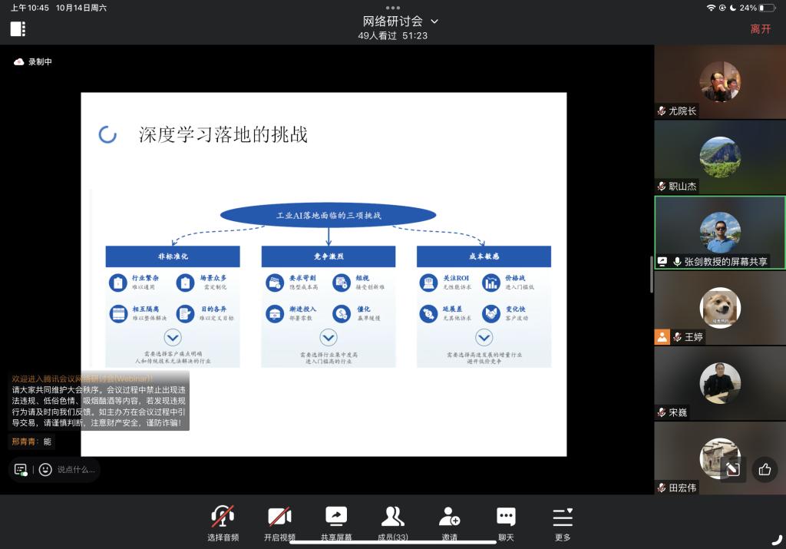Click the down chevron under 成本敏感 column
This screenshot has width=786, height=549.
[484, 337]
